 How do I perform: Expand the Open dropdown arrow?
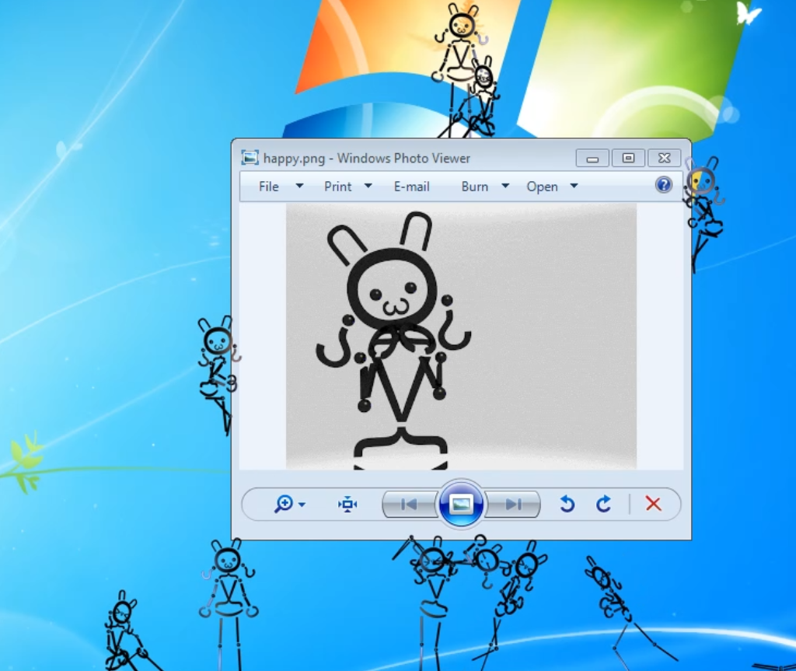coord(574,186)
